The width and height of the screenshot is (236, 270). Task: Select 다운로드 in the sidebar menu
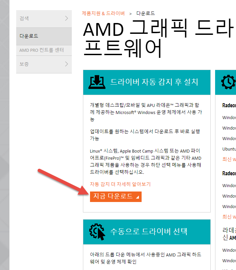[44, 36]
